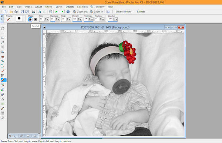Click the Zoom out button

(80, 12)
